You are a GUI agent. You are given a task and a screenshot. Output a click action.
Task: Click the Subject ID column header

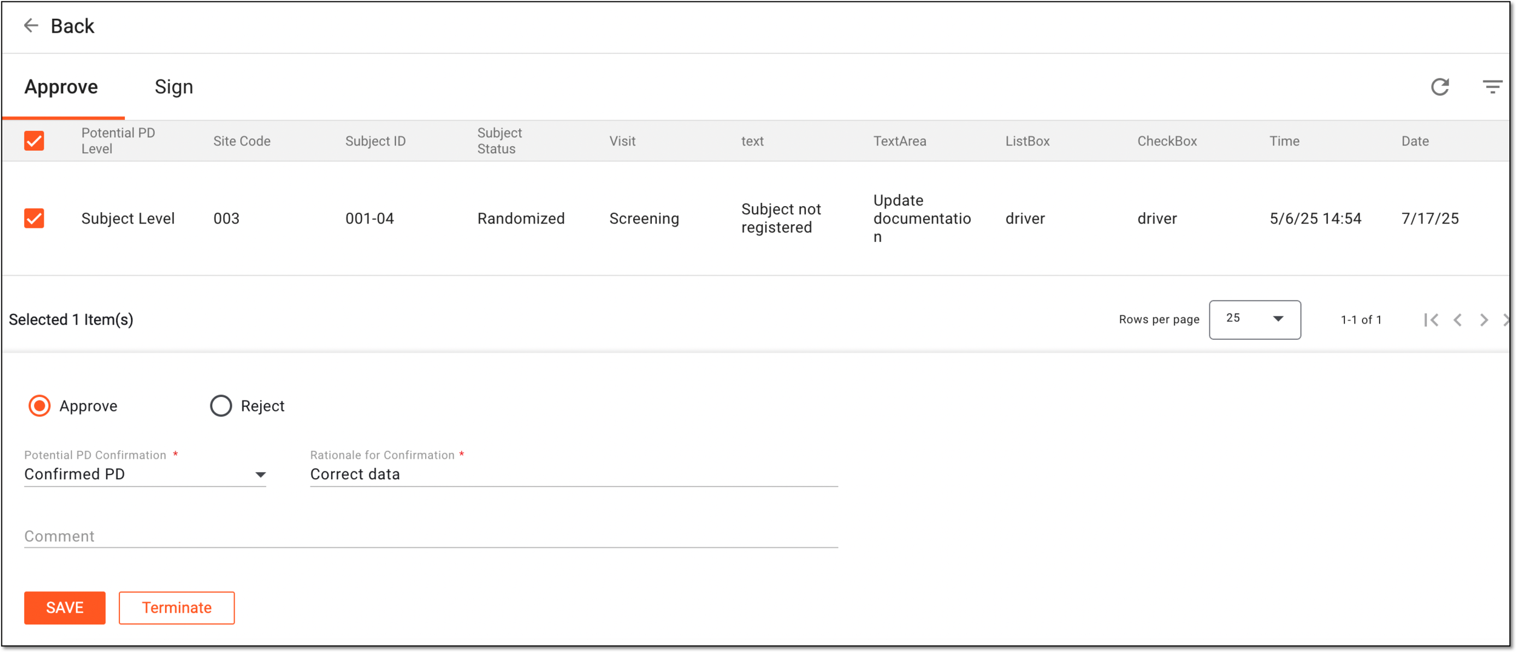click(x=375, y=141)
